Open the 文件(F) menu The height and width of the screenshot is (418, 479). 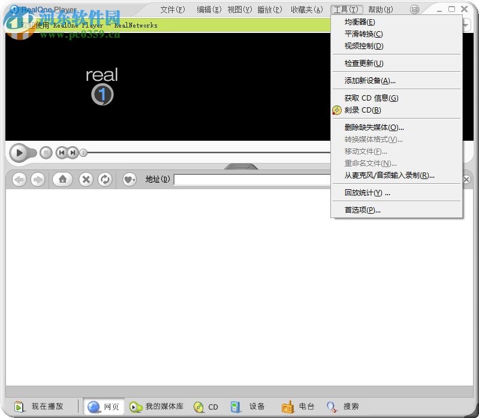point(173,10)
